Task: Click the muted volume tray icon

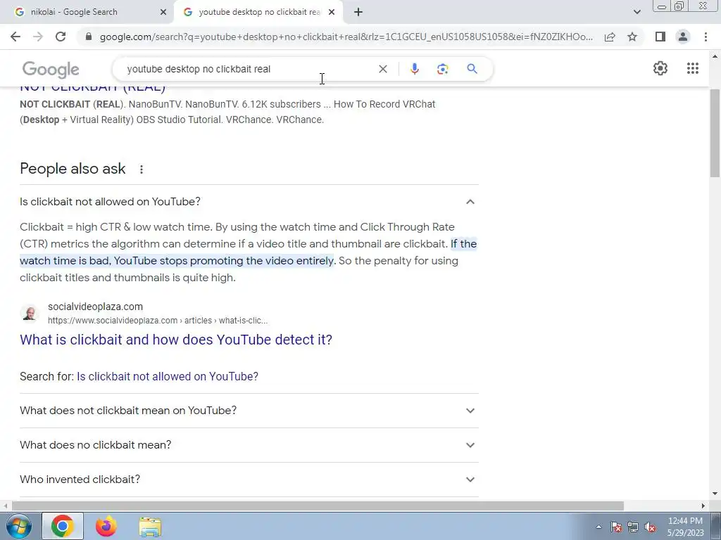Action: [x=650, y=527]
